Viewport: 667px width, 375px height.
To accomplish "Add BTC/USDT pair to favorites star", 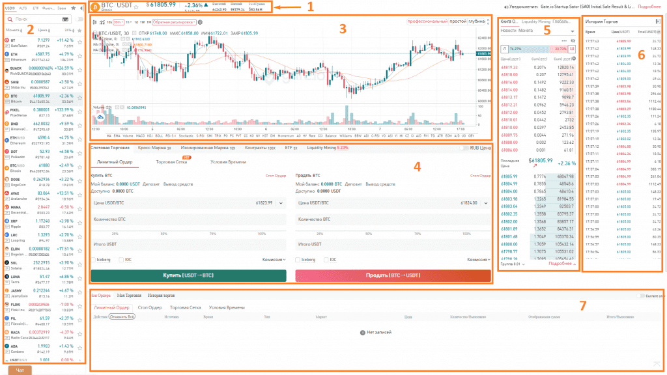I will tap(136, 7).
